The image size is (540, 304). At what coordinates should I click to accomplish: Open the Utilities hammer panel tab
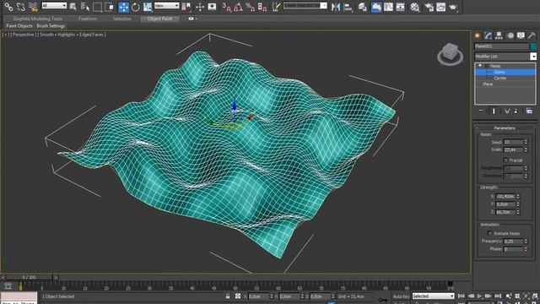[532, 35]
